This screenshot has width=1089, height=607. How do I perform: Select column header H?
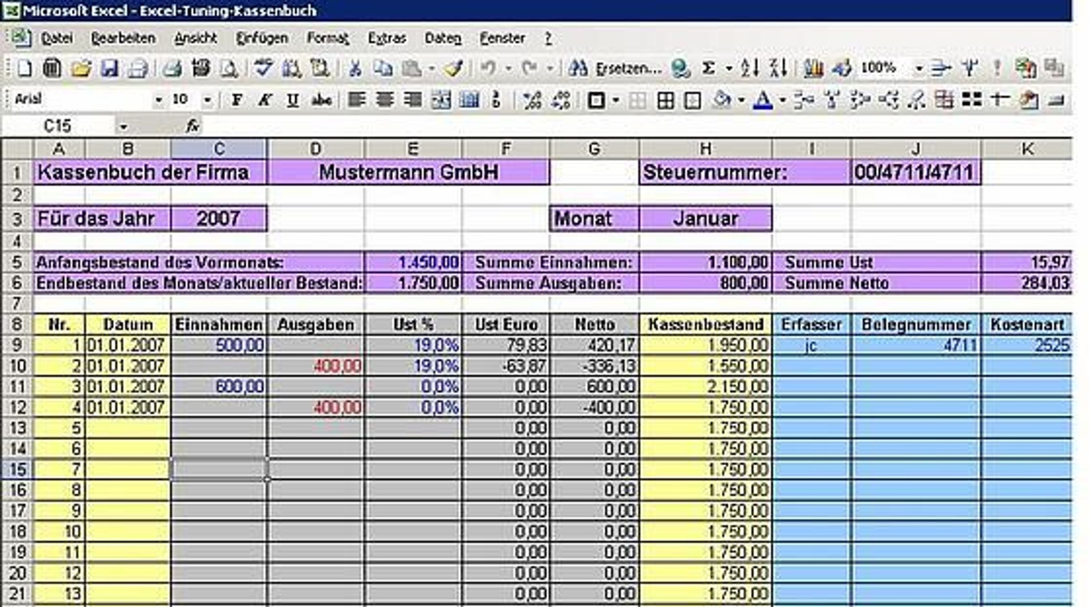(x=705, y=149)
